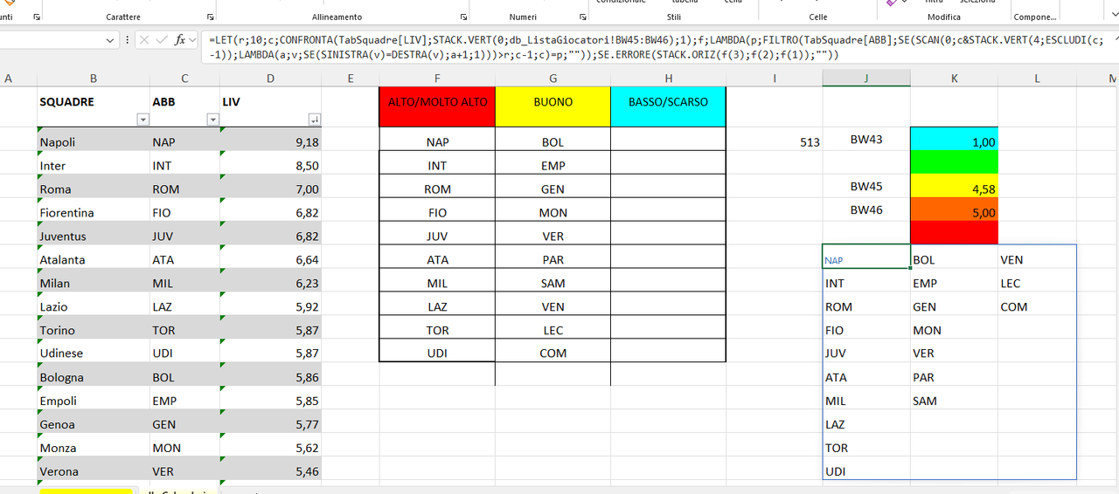This screenshot has width=1119, height=494.
Task: Select the LAZ cell in ABB column
Action: tap(184, 304)
